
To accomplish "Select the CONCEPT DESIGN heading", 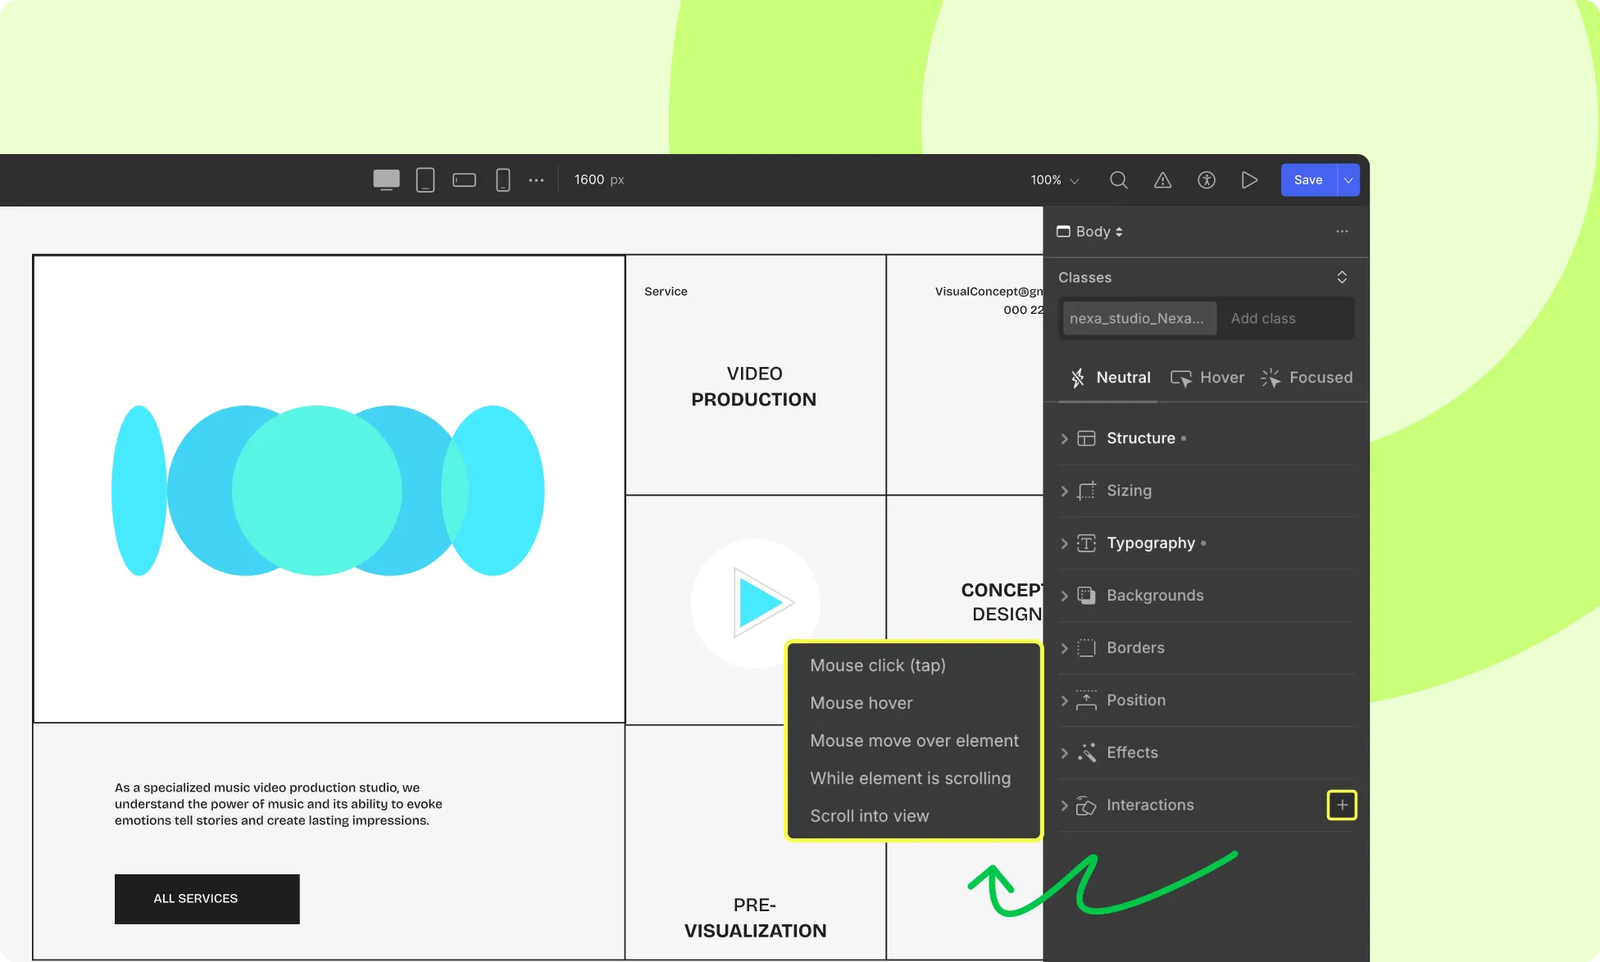I will coord(1002,602).
